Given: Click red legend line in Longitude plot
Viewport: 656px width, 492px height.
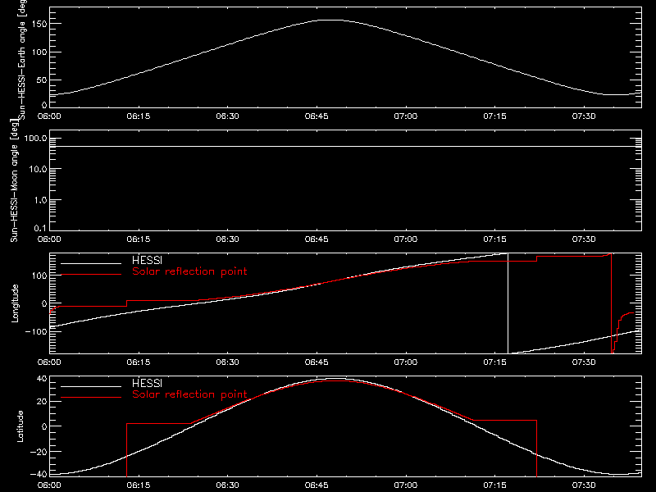Looking at the screenshot, I should pos(91,275).
